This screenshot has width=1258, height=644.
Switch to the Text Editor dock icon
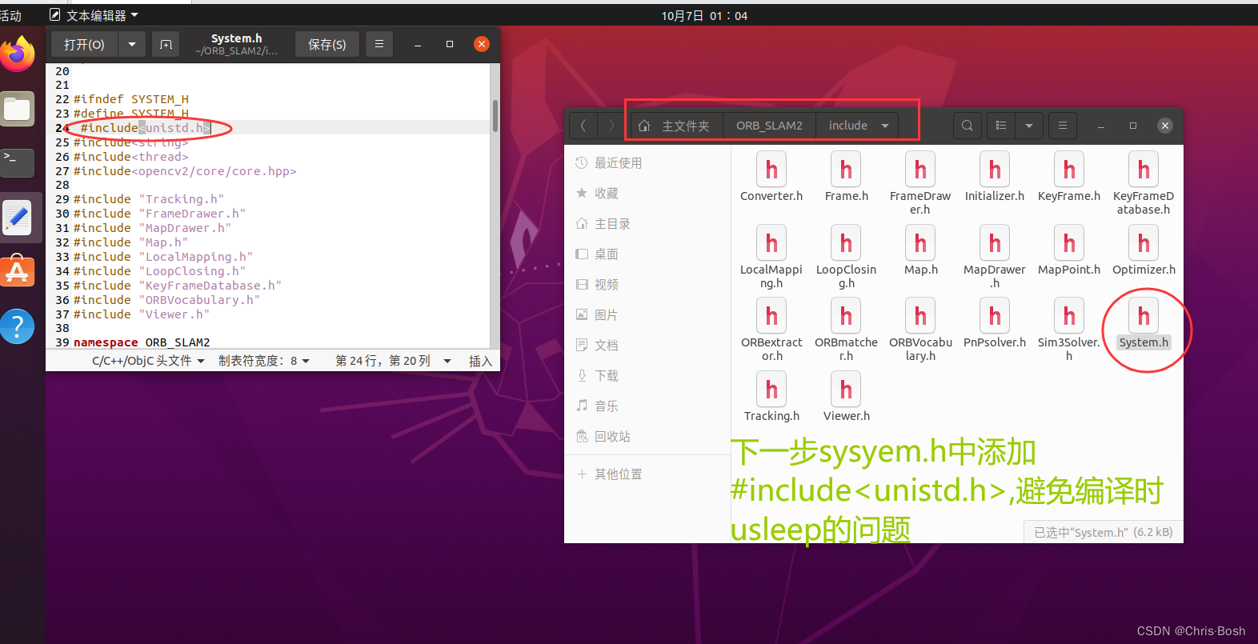(18, 218)
